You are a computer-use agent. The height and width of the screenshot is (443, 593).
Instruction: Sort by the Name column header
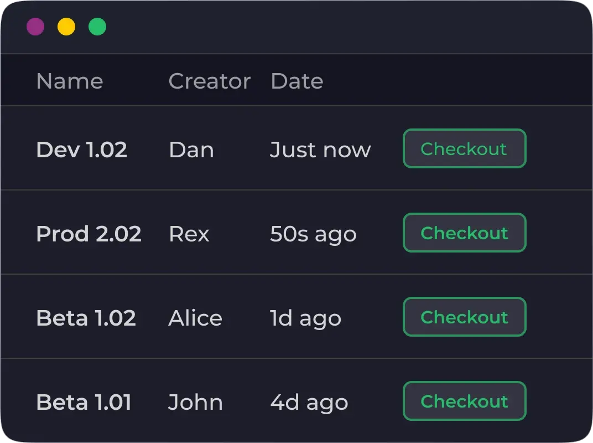tap(70, 81)
